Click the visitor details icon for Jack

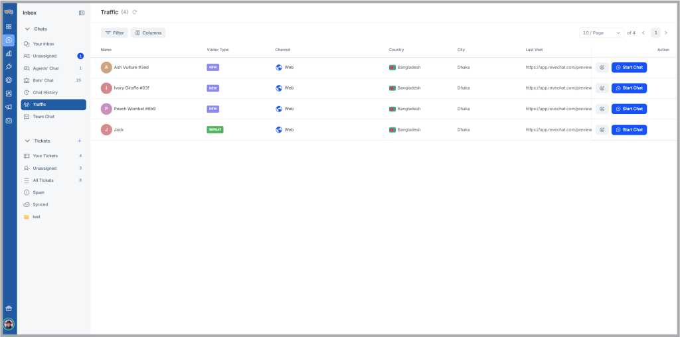(602, 130)
